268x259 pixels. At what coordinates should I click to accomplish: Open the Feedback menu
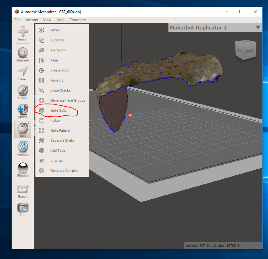(78, 20)
